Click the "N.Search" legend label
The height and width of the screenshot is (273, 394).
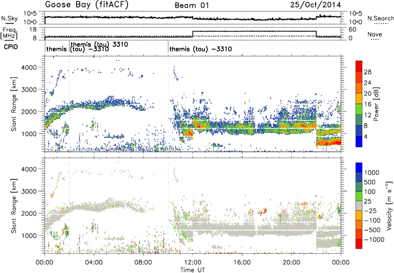[x=380, y=18]
